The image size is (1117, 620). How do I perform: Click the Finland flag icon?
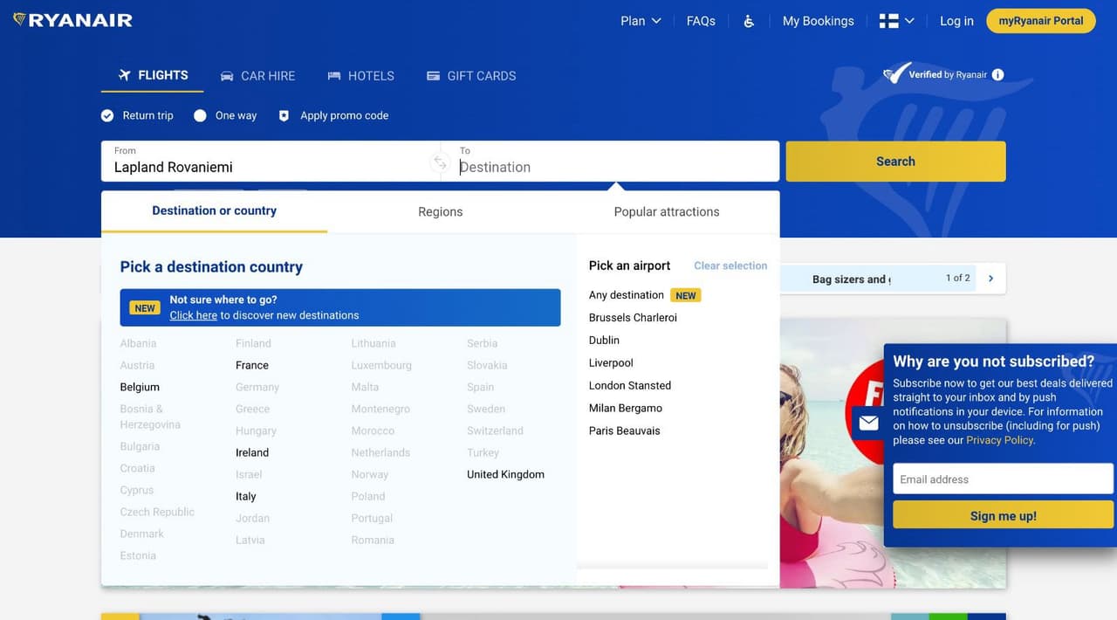888,21
